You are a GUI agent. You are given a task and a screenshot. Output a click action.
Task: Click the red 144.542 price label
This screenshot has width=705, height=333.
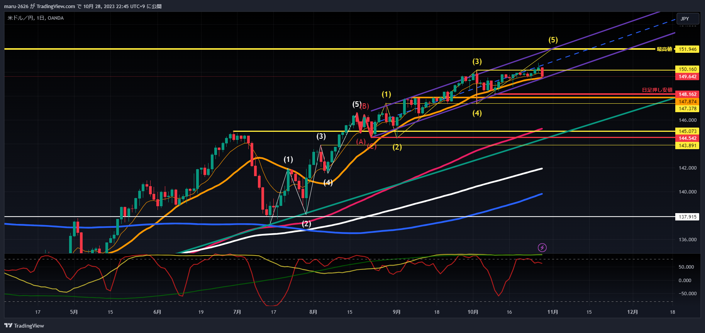click(x=688, y=138)
